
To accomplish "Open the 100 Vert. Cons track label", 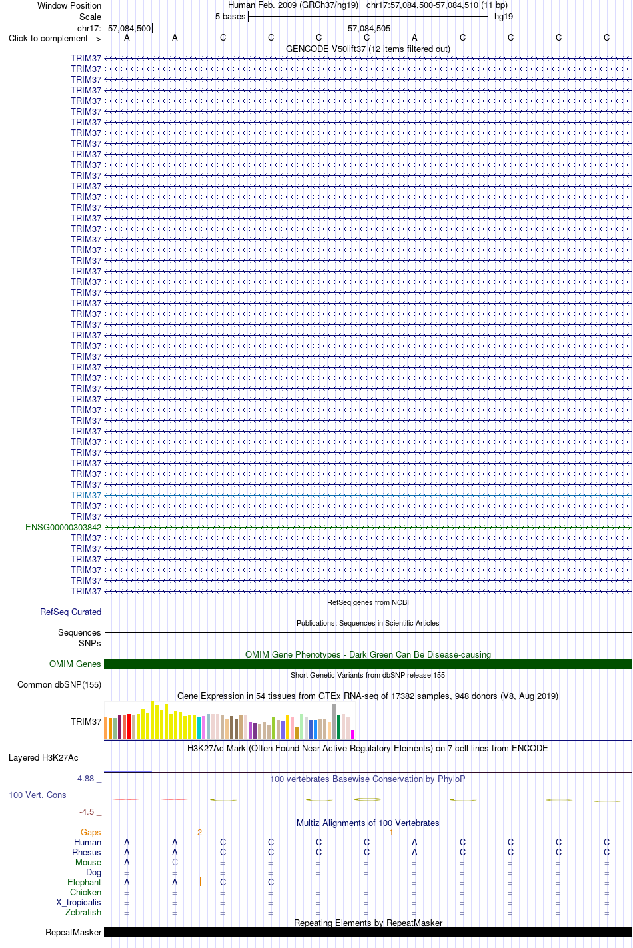I will click(x=37, y=795).
